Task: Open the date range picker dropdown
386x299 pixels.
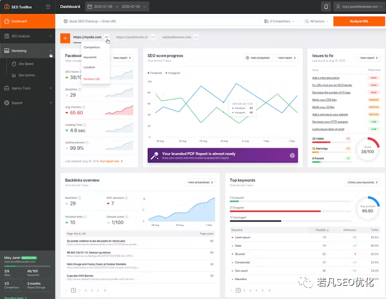Action: pyautogui.click(x=117, y=7)
